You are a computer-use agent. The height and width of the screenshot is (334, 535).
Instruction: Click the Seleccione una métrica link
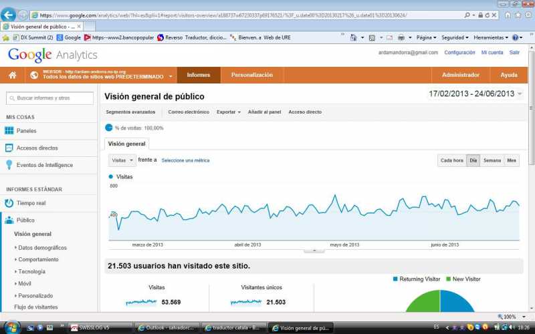[x=185, y=160]
